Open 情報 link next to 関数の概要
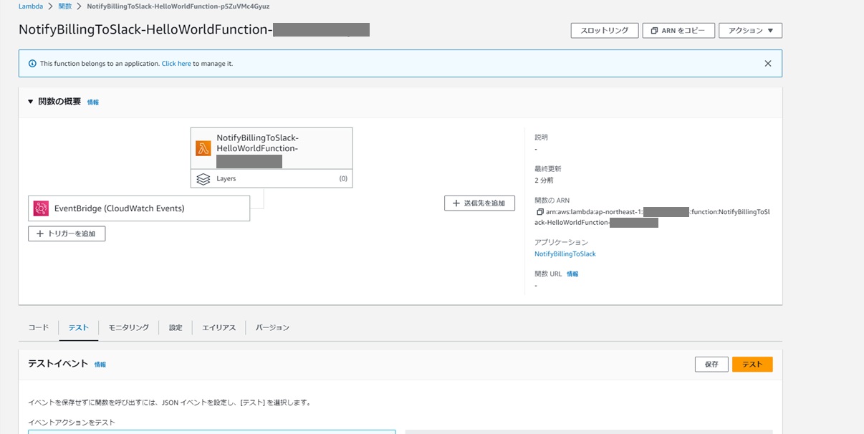The image size is (864, 434). [93, 102]
